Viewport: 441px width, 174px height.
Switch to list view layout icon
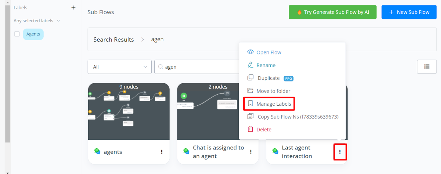[x=426, y=67]
